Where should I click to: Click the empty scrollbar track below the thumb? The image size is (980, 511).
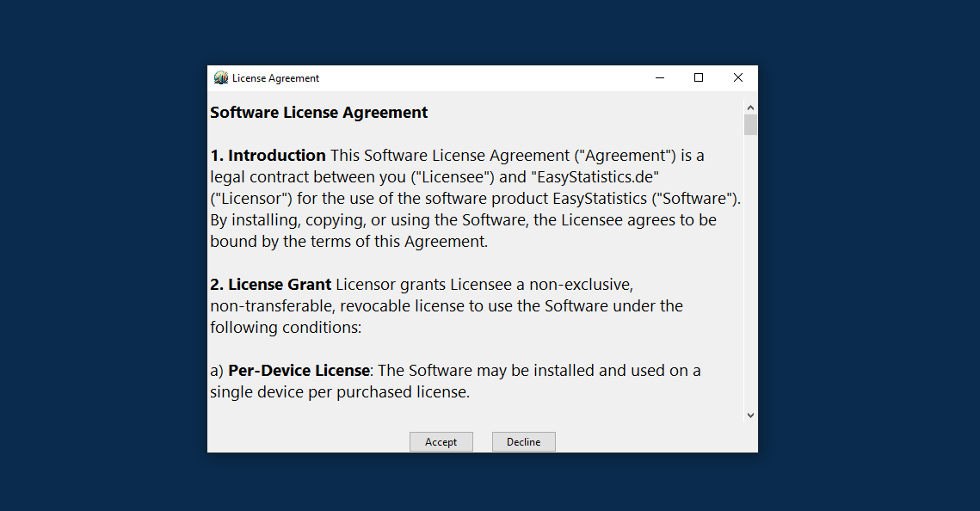(750, 275)
